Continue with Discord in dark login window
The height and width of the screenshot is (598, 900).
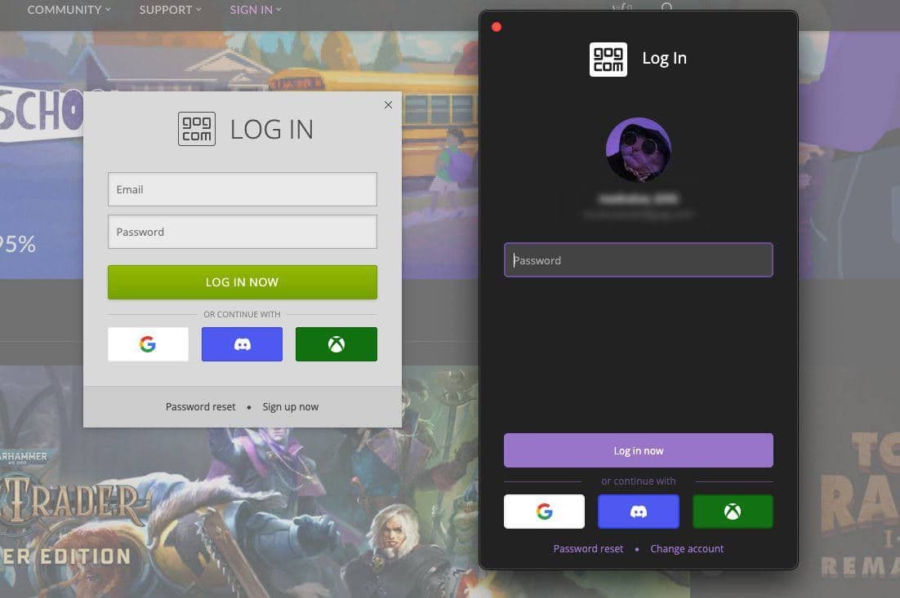coord(639,511)
